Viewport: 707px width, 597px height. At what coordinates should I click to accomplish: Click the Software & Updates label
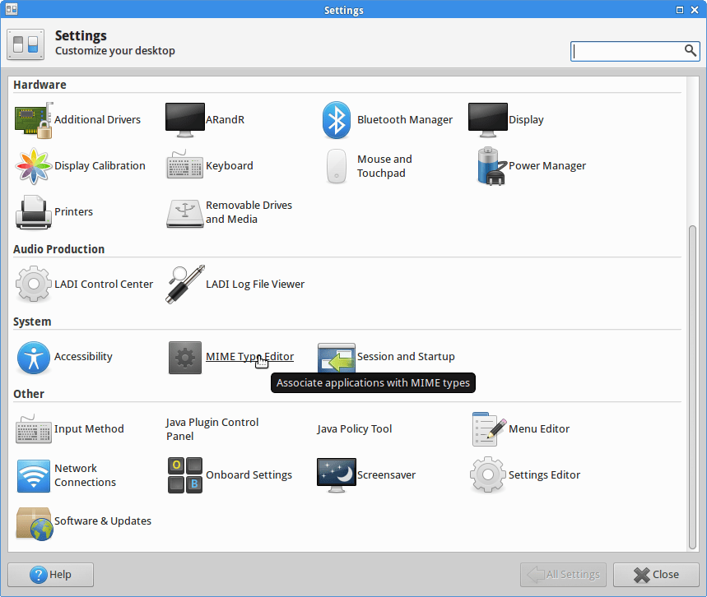(x=103, y=521)
